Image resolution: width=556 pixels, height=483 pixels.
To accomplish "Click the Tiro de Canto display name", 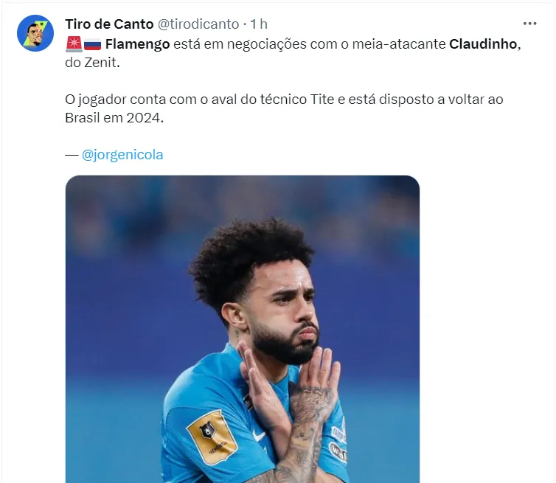I will tap(109, 24).
